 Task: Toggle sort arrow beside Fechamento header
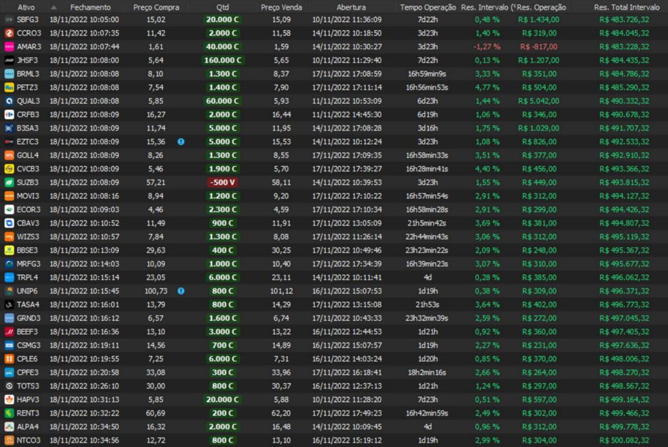pos(54,7)
